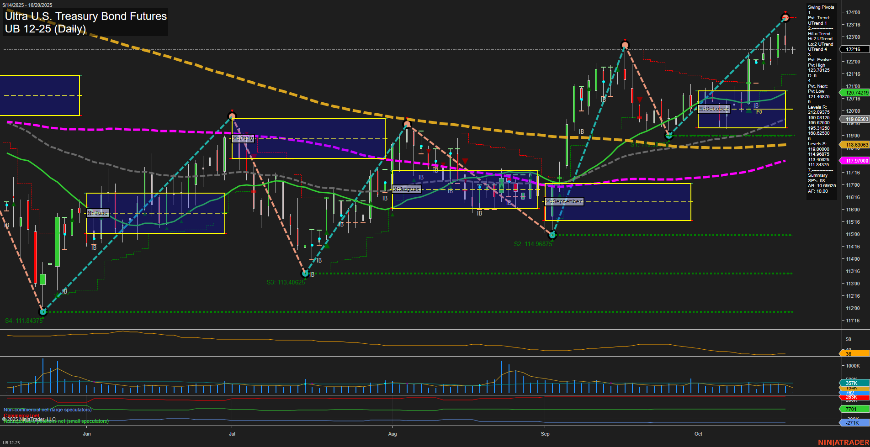Toggle the Non-commercial net (large speculators) legend
Image resolution: width=870 pixels, height=447 pixels.
point(47,410)
